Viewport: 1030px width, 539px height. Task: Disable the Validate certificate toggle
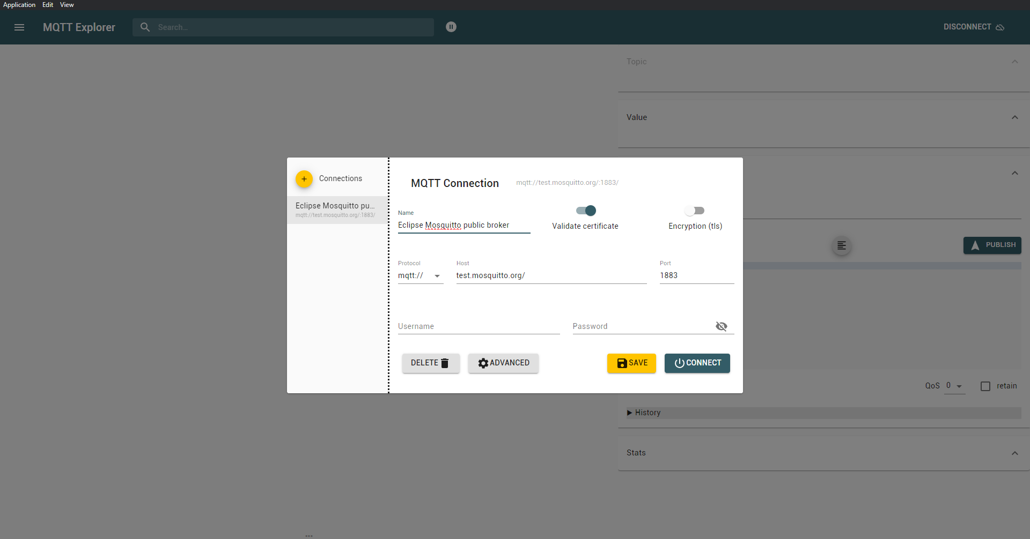coord(585,211)
